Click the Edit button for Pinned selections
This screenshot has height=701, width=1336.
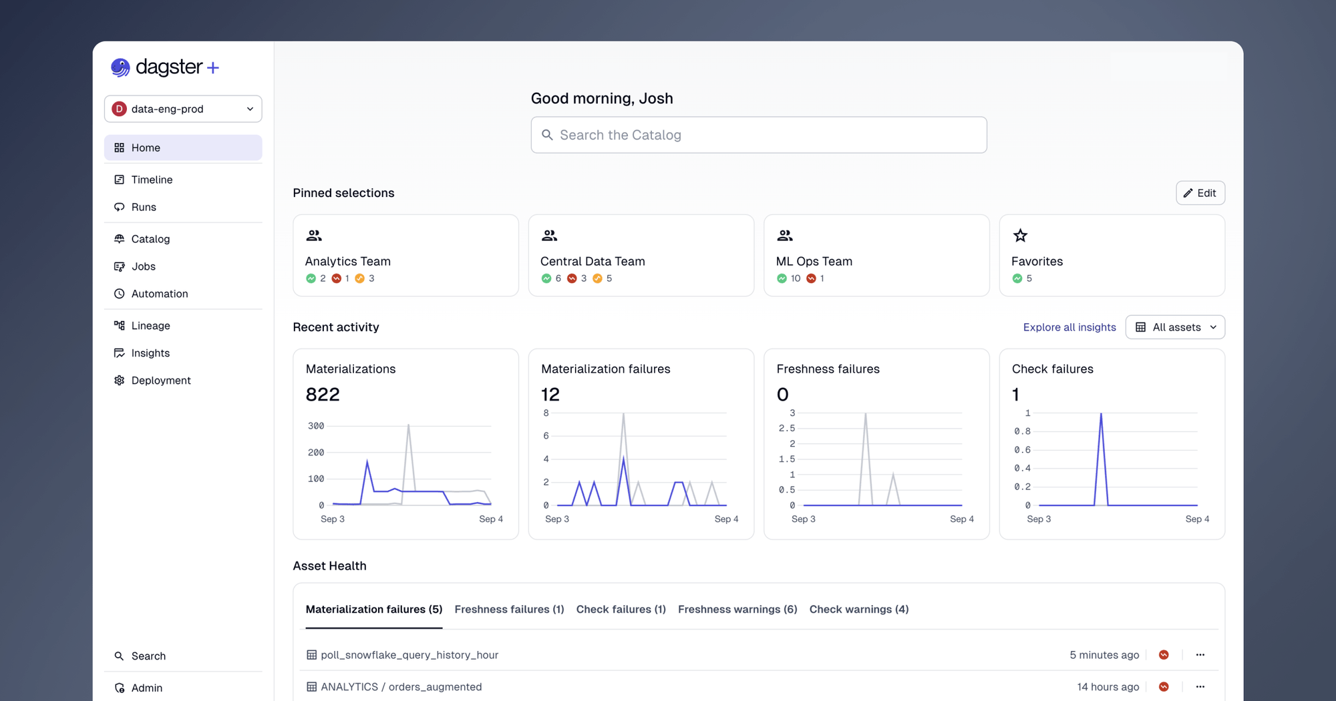coord(1200,193)
